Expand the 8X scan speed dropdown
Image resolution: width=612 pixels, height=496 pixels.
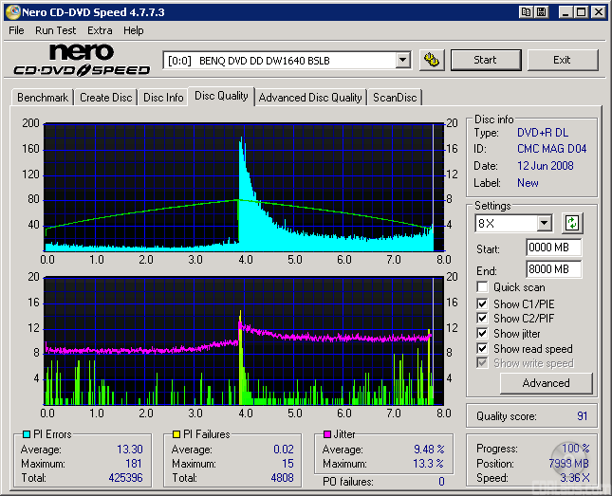544,224
